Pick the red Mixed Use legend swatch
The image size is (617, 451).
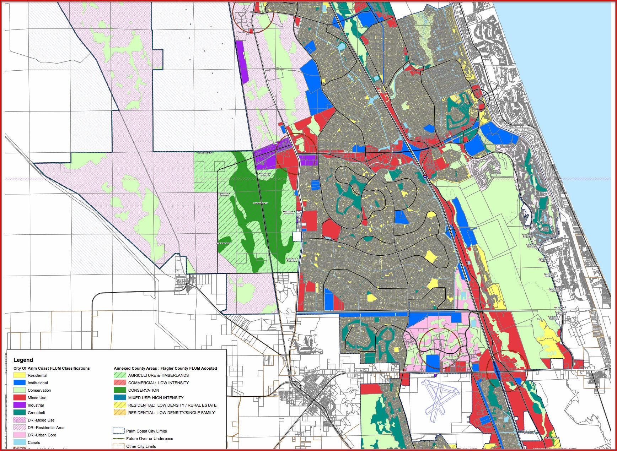tap(20, 398)
